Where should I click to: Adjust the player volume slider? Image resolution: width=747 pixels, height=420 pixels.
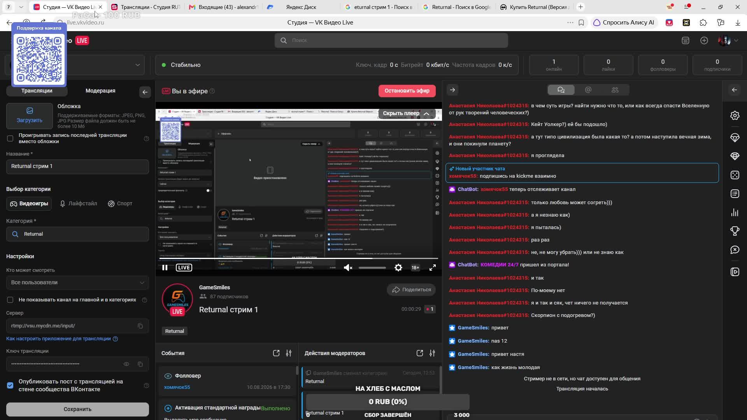(372, 268)
